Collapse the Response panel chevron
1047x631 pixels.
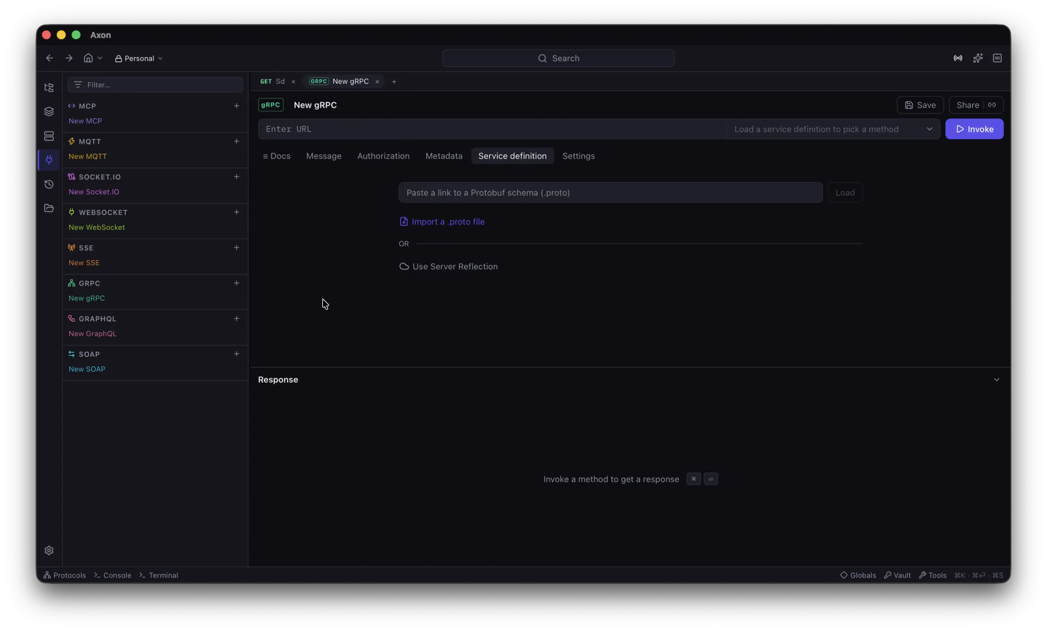tap(997, 380)
